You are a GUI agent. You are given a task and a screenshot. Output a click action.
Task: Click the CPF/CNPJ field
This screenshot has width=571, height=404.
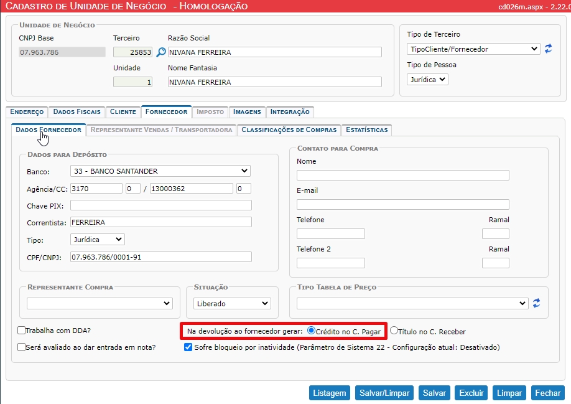coord(161,257)
